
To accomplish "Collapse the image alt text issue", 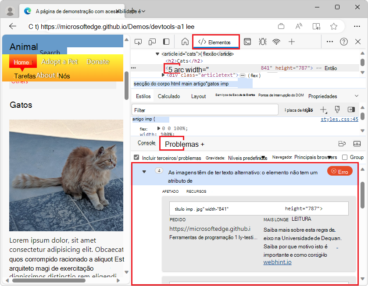I will click(x=144, y=172).
